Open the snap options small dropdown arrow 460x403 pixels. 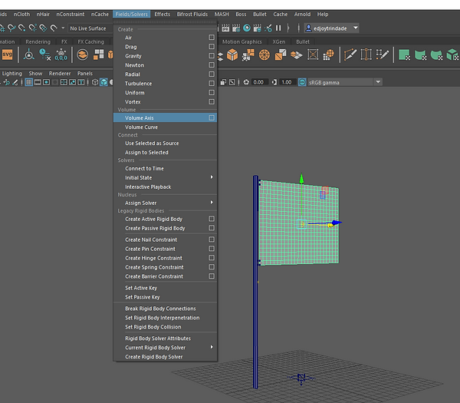tap(63, 28)
